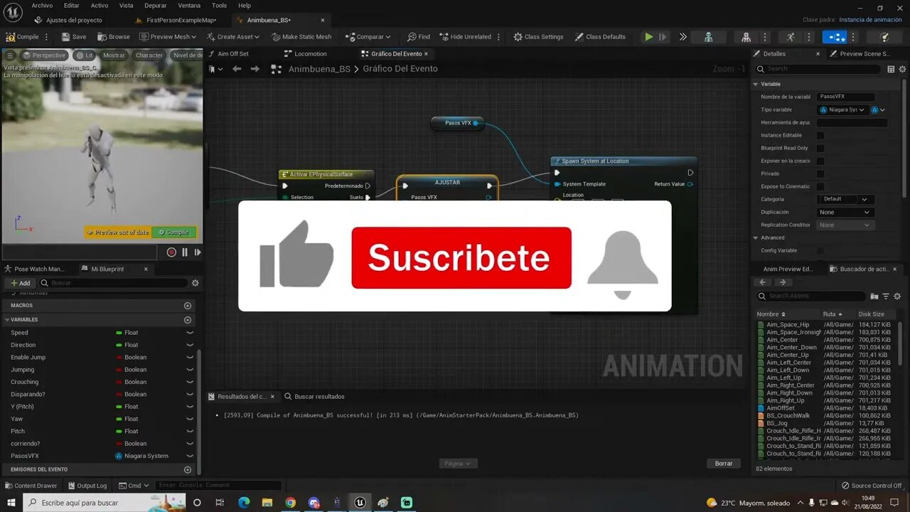Click record button under preview viewport

pos(171,252)
